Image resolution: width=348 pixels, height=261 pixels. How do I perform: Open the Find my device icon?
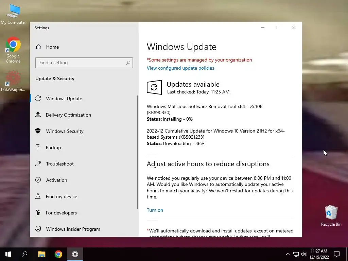click(x=38, y=196)
